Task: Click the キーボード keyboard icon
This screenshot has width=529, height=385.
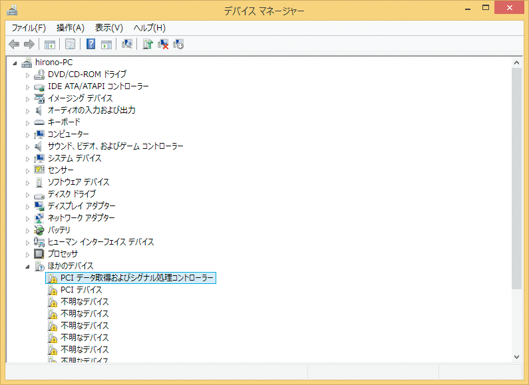Action: (39, 122)
